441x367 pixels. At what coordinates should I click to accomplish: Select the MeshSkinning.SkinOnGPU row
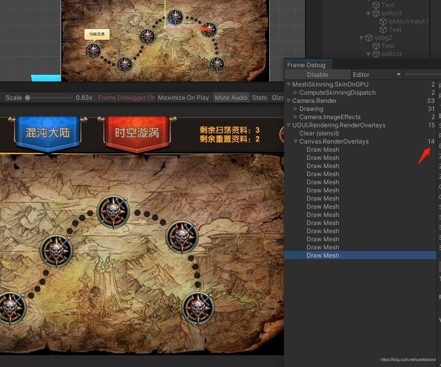click(x=360, y=84)
